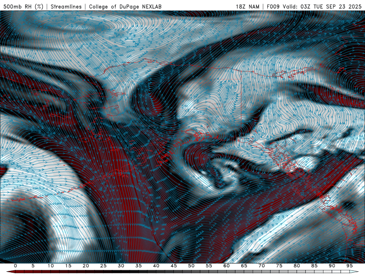Screen dimensions: 365x274
Task: Click the 'F009' forecast hour text
Action: coord(273,6)
